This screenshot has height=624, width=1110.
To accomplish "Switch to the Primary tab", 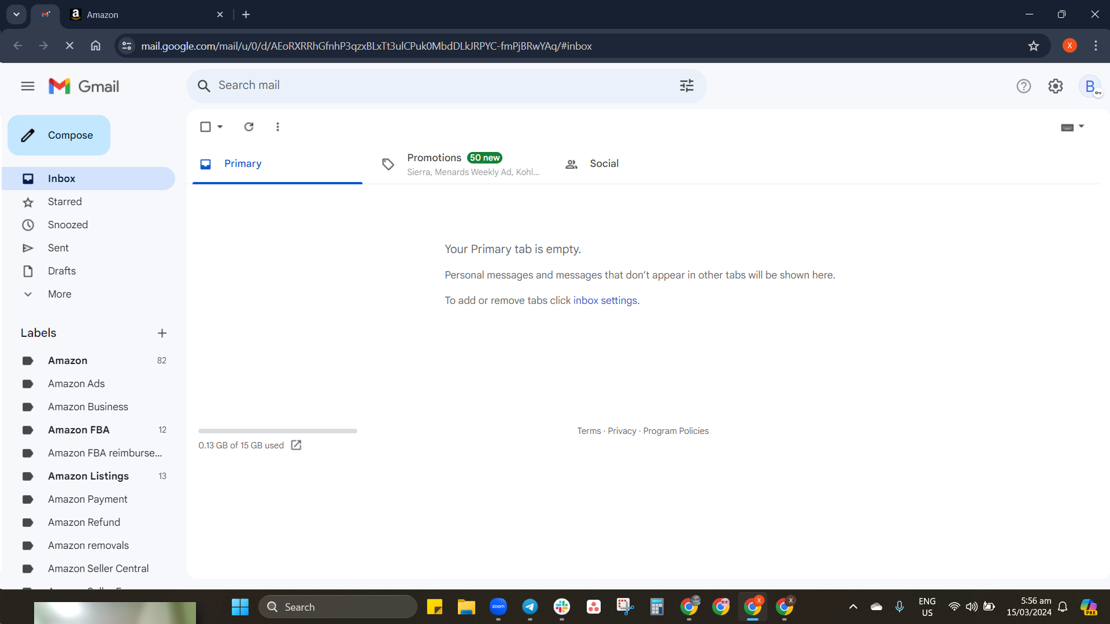I will point(277,164).
